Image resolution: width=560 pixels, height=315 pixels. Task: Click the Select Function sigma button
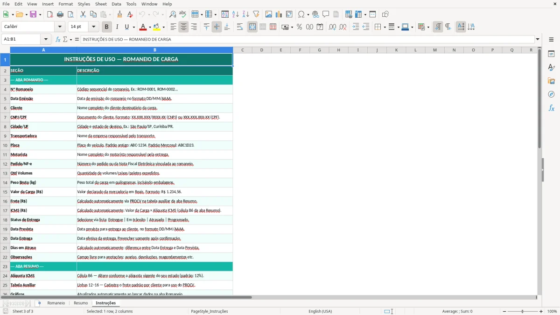pyautogui.click(x=65, y=39)
